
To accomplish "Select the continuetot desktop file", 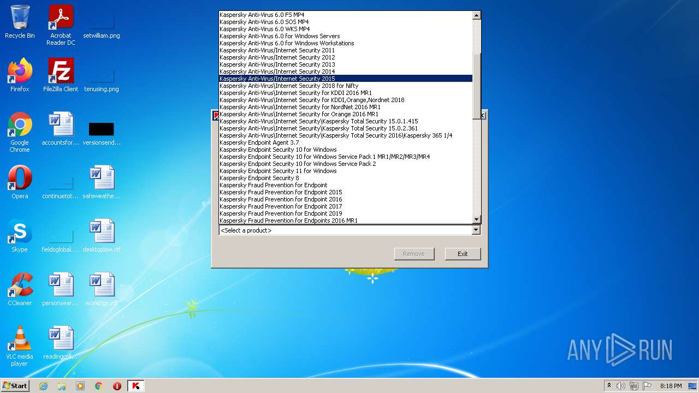I will 61,187.
